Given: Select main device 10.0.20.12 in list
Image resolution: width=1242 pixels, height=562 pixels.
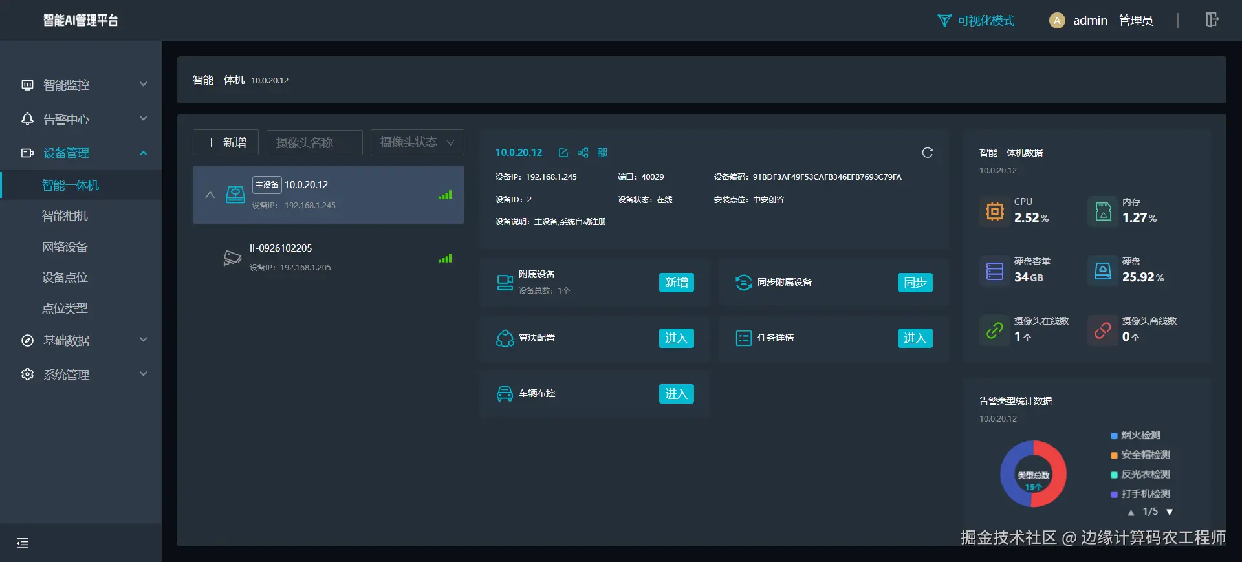Looking at the screenshot, I should pos(329,195).
